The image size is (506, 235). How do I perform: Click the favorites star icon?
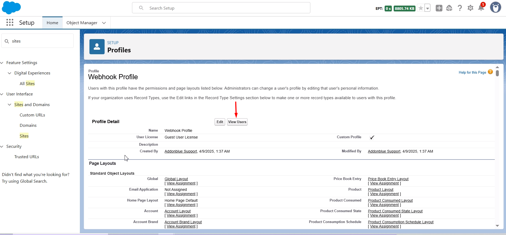421,8
